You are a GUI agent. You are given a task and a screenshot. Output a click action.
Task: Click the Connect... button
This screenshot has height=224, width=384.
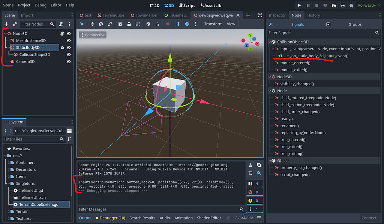(x=370, y=218)
